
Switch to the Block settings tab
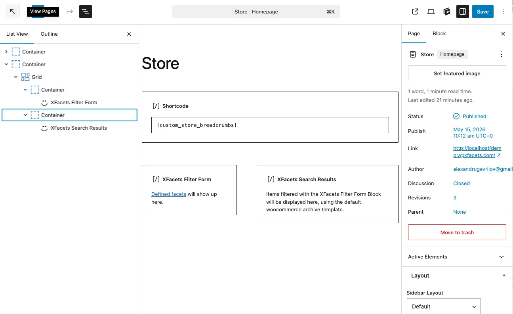pos(439,34)
